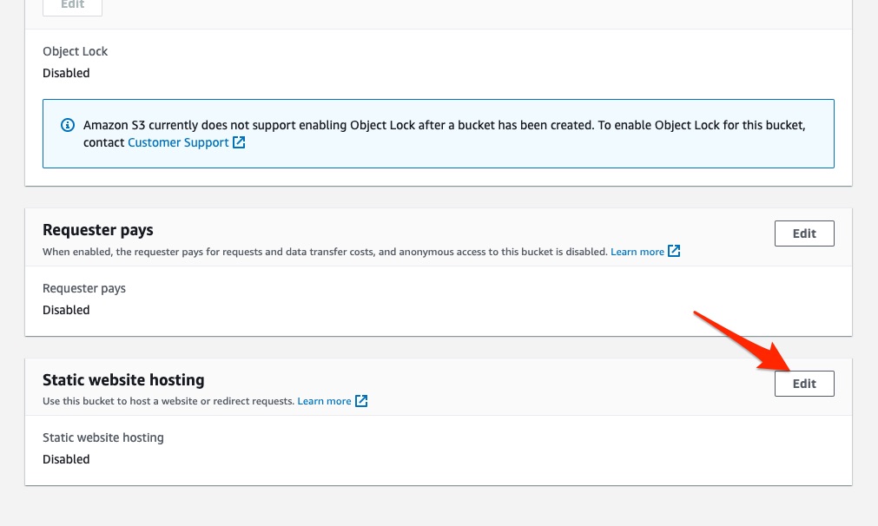Edit the Static website hosting setting
878x526 pixels.
tap(803, 384)
